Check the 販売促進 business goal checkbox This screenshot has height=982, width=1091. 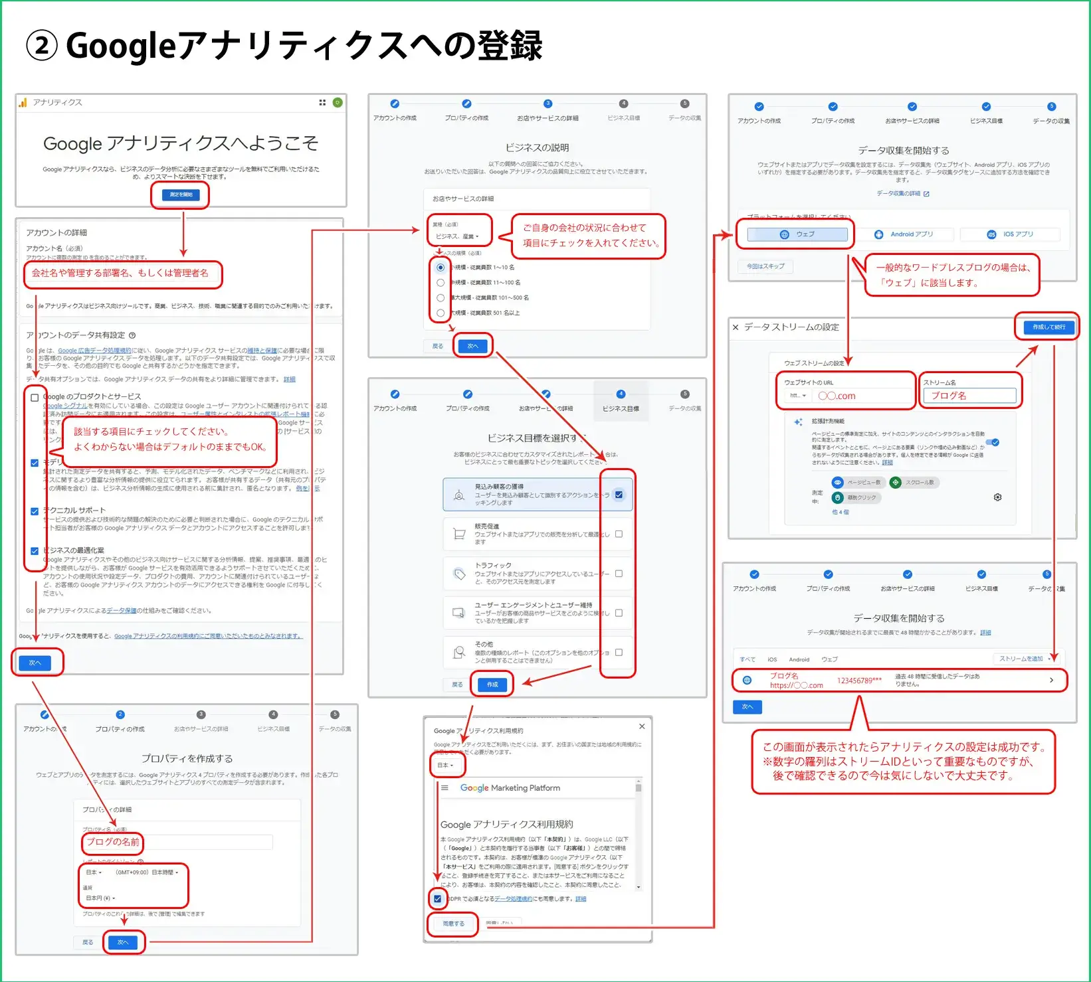click(x=619, y=534)
